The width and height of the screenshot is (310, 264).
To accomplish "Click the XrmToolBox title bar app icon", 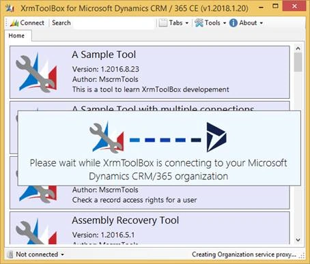I will [x=10, y=8].
